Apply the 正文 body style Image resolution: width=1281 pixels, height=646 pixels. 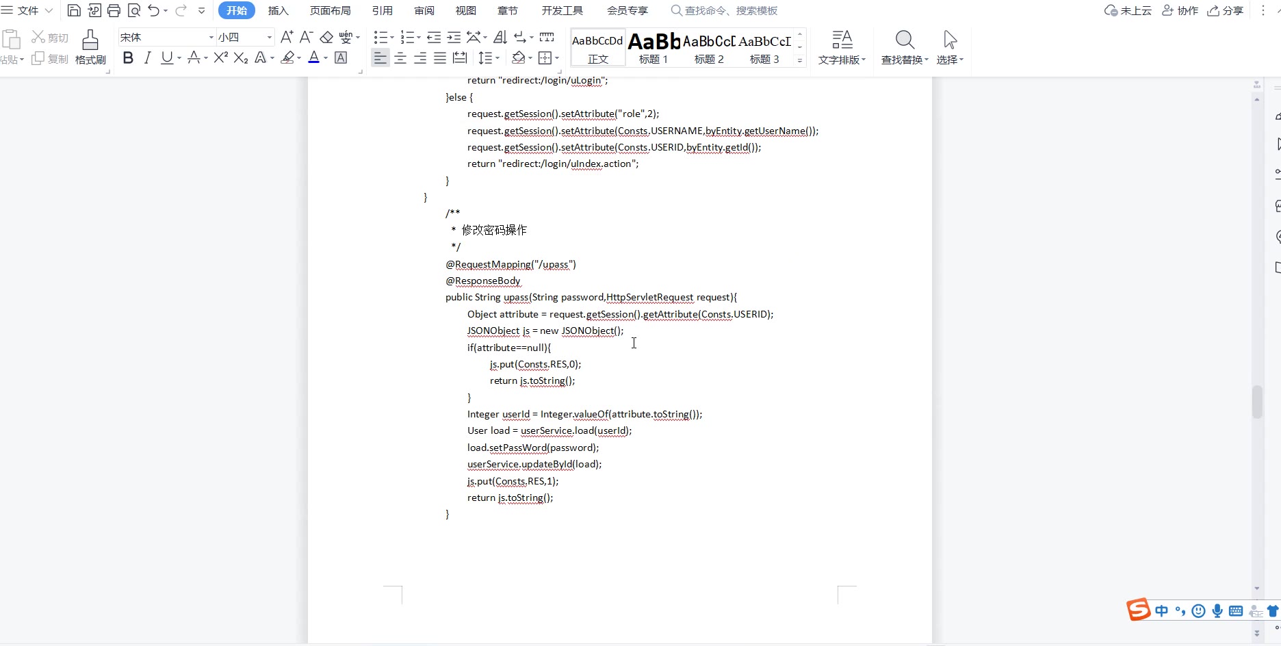[x=598, y=48]
